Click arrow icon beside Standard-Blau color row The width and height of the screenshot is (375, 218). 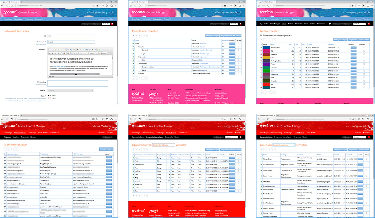[261, 47]
